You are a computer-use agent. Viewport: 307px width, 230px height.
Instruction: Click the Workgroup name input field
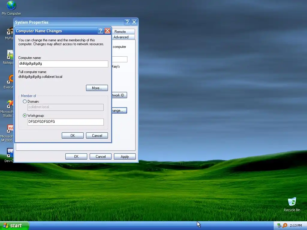66,122
